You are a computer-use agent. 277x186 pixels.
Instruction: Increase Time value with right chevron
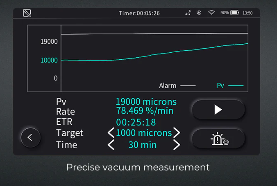(x=177, y=145)
